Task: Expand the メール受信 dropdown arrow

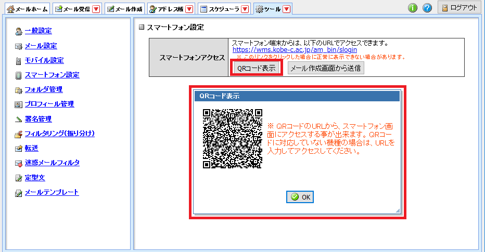Action: 96,9
